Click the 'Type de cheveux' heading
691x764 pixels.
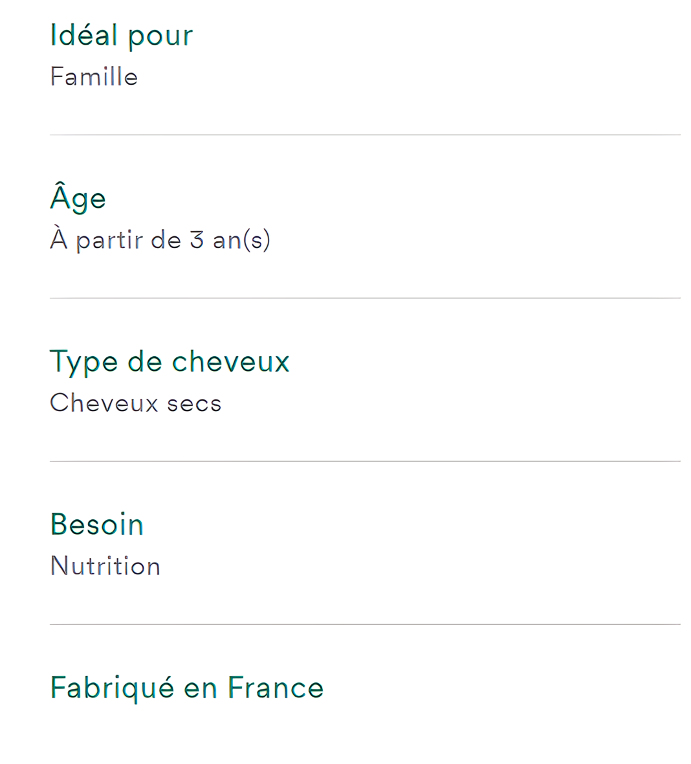point(170,363)
